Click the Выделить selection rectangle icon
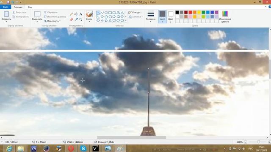271x152 pixels. coord(37,14)
